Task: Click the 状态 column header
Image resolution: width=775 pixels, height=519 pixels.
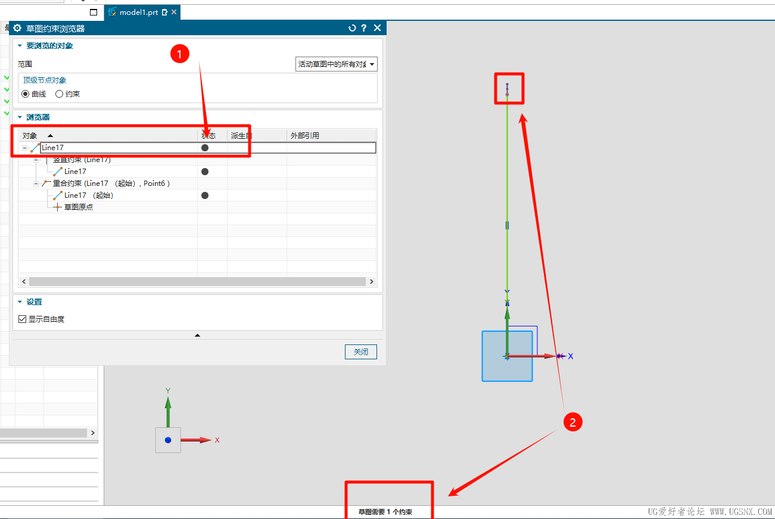Action: pyautogui.click(x=212, y=136)
